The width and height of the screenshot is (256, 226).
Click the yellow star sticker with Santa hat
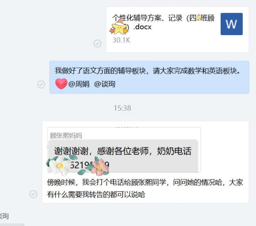(x=119, y=27)
